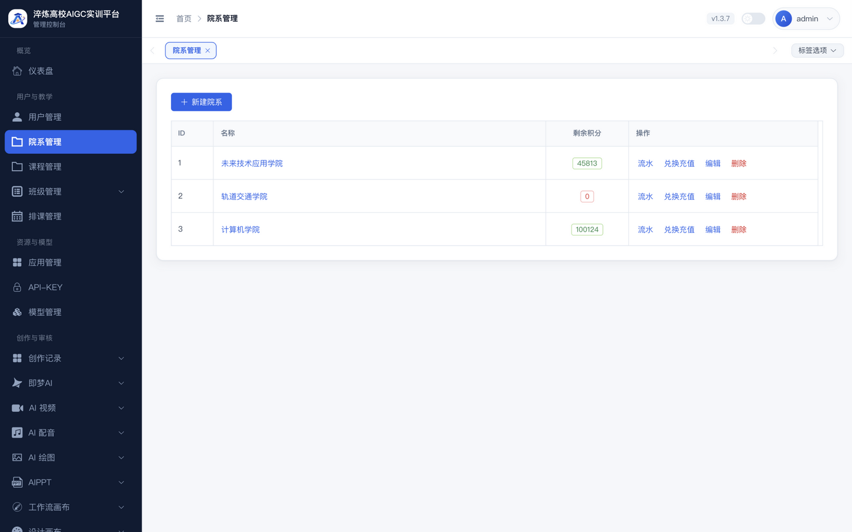This screenshot has height=532, width=852.
Task: Click the AIPPT presentation icon
Action: point(17,482)
